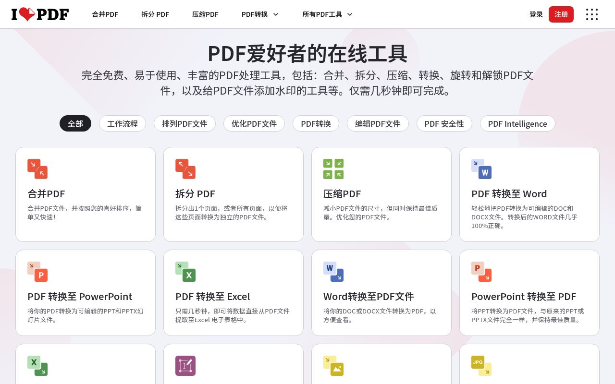Open 合并PDF in the top navigation
Viewport: 615px width, 384px height.
pyautogui.click(x=105, y=14)
